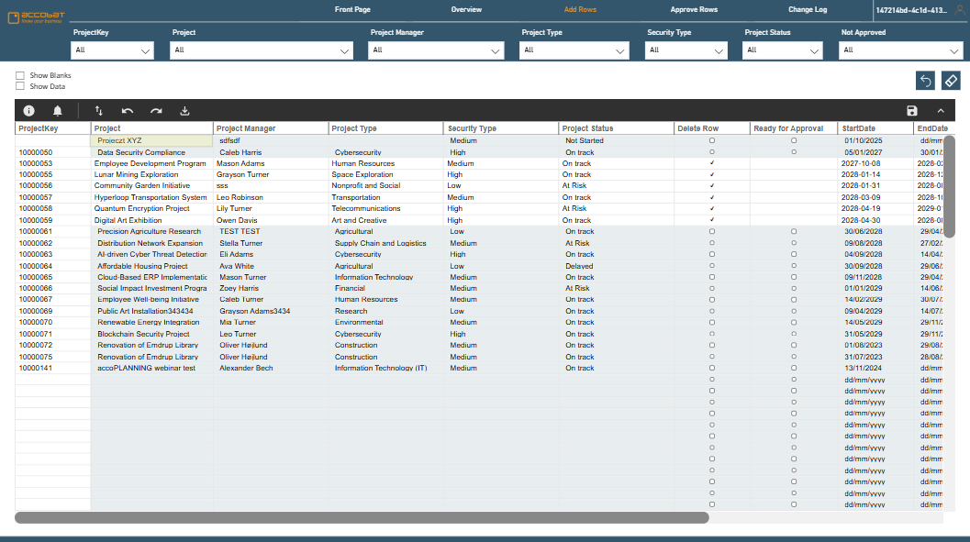Untick Delete Row check for Lunar Mining Exploration

pyautogui.click(x=712, y=174)
